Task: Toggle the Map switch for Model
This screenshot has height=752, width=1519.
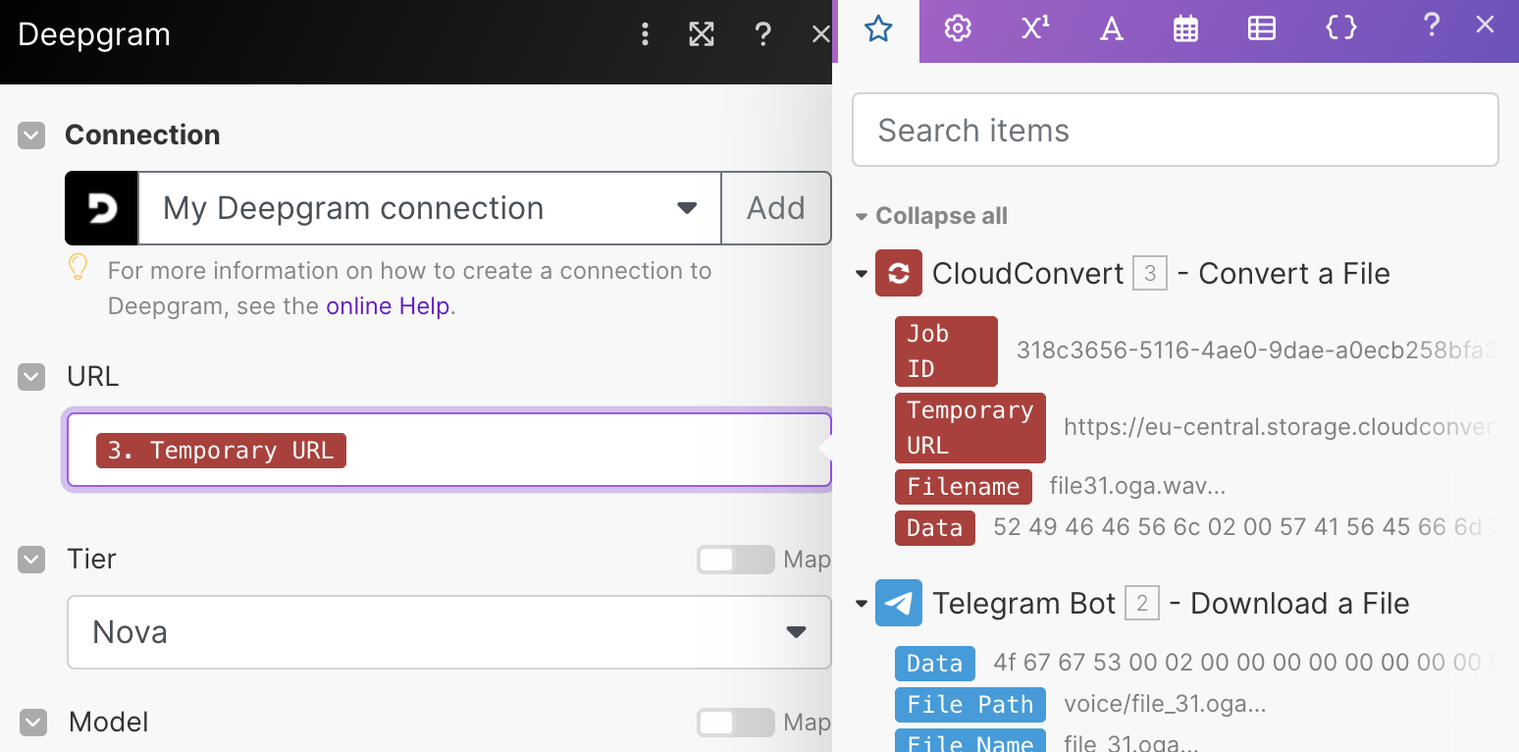Action: coord(735,723)
